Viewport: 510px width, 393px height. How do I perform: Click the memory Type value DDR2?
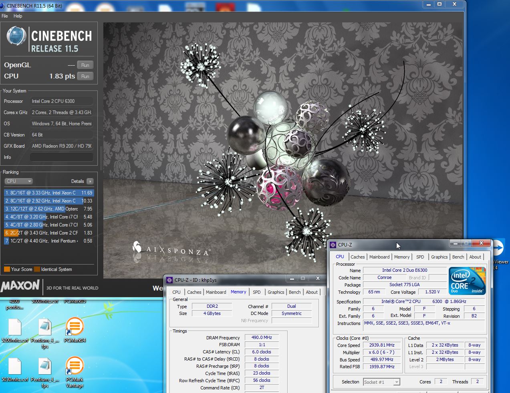212,306
